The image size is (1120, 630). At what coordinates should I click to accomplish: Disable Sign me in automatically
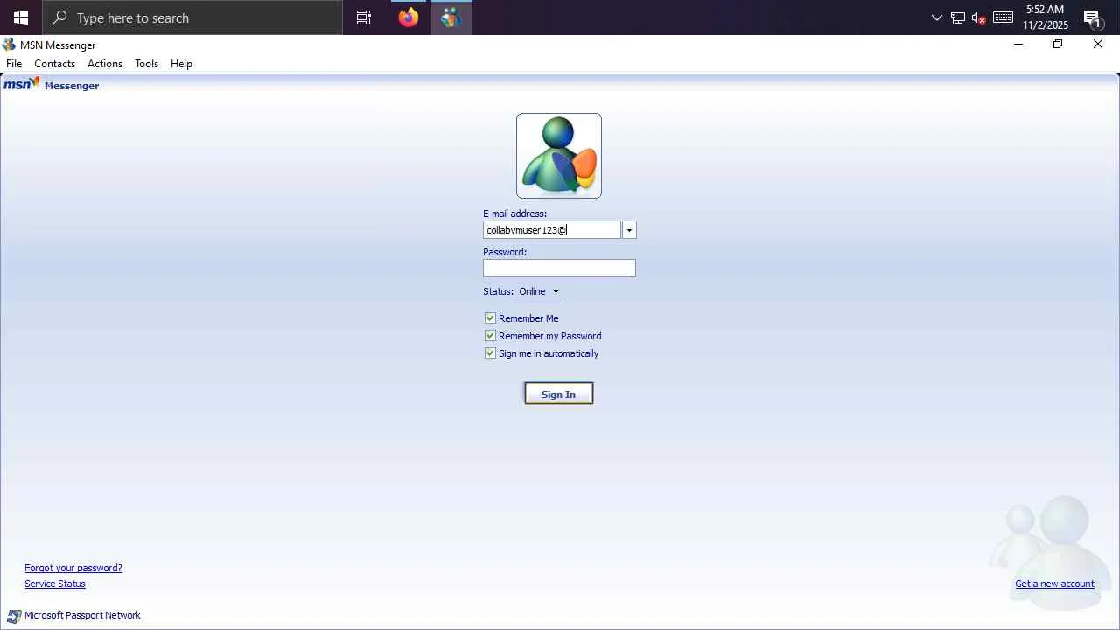point(490,353)
